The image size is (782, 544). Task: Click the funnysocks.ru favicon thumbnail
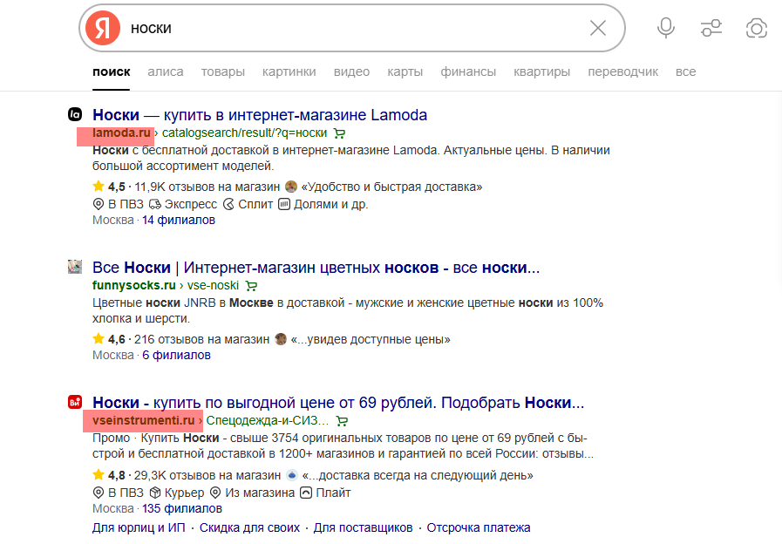coord(75,267)
